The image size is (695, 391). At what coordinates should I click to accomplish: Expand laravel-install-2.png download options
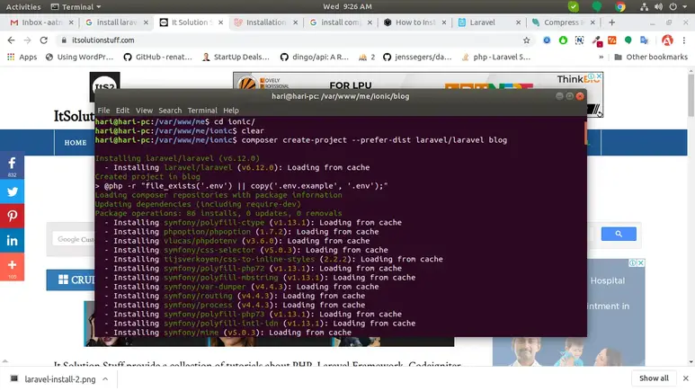coord(105,379)
